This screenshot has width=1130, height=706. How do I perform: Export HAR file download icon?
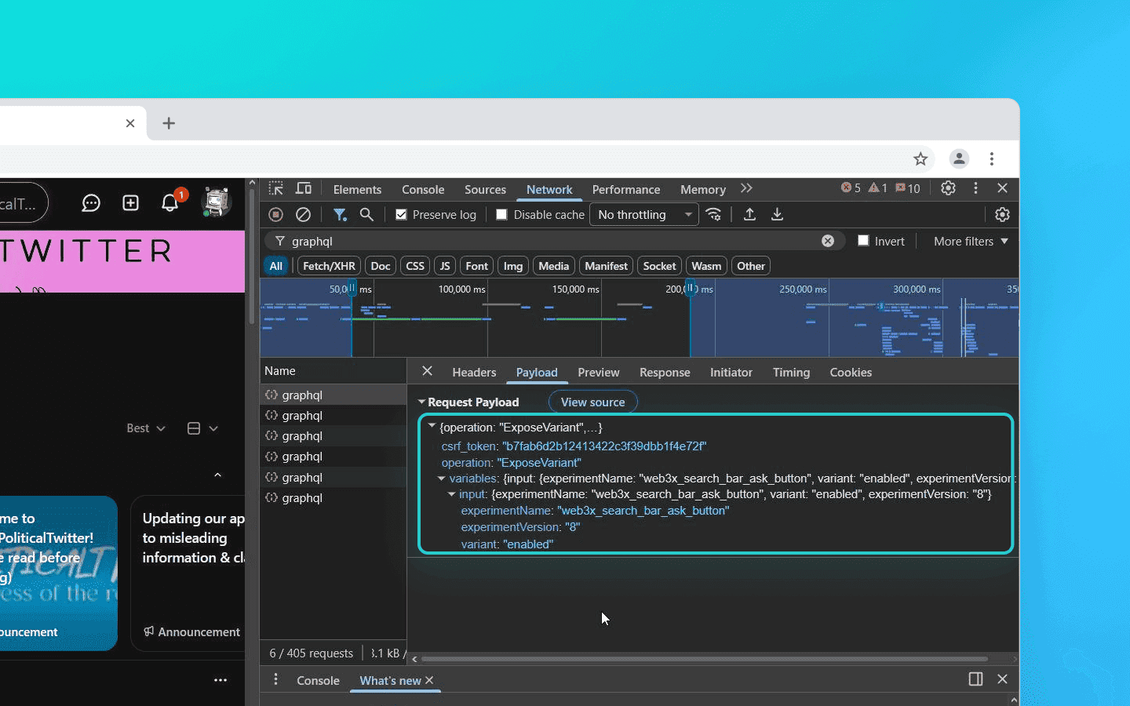(777, 215)
